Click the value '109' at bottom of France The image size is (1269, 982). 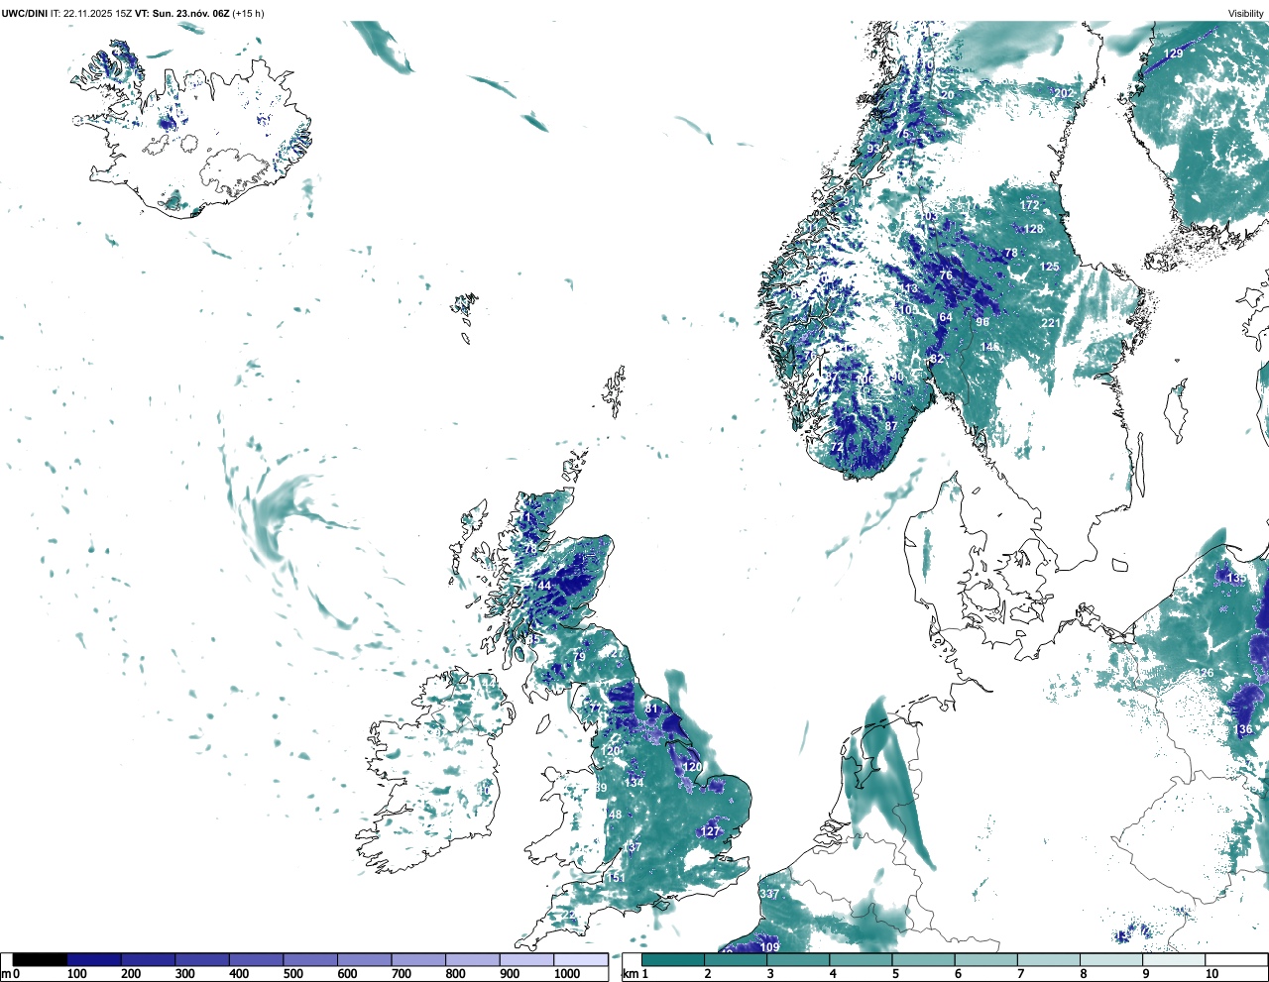click(x=770, y=947)
